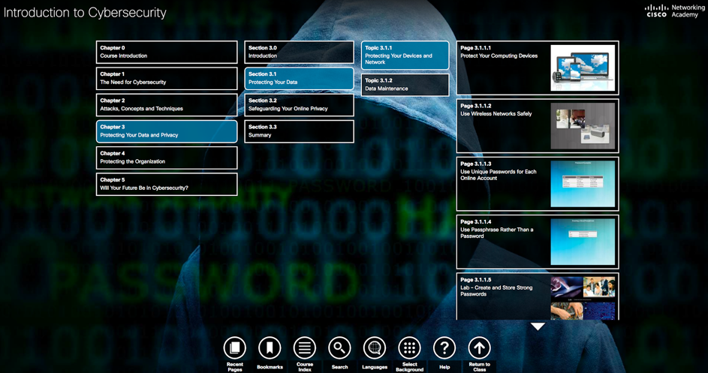This screenshot has width=708, height=373.
Task: Open the Course Index icon
Action: (x=304, y=347)
